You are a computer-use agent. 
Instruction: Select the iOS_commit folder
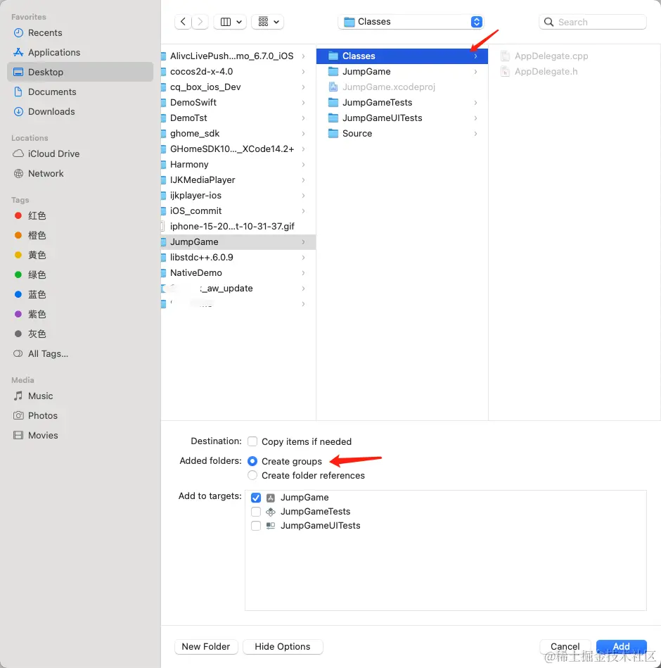238,211
